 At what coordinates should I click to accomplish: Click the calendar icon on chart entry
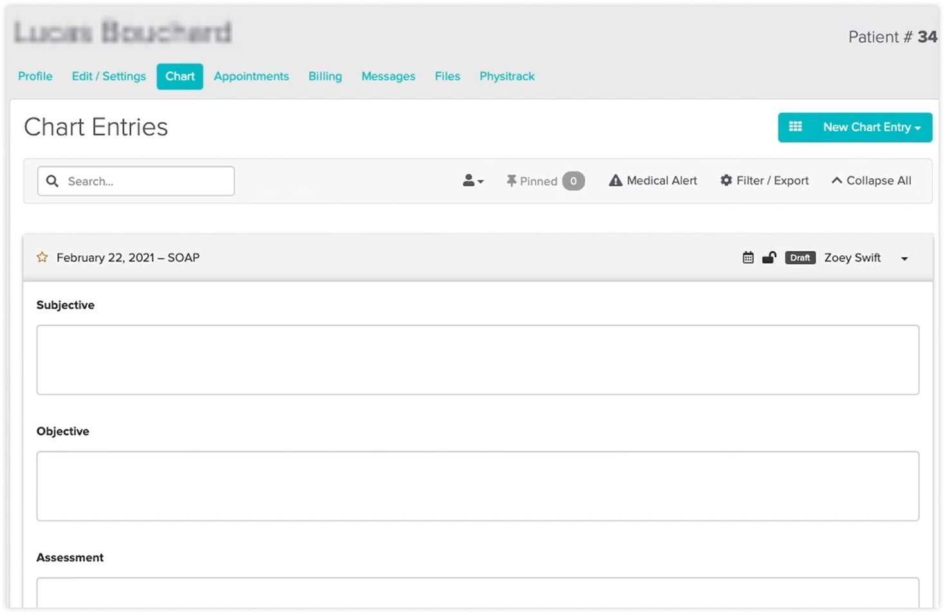point(748,258)
